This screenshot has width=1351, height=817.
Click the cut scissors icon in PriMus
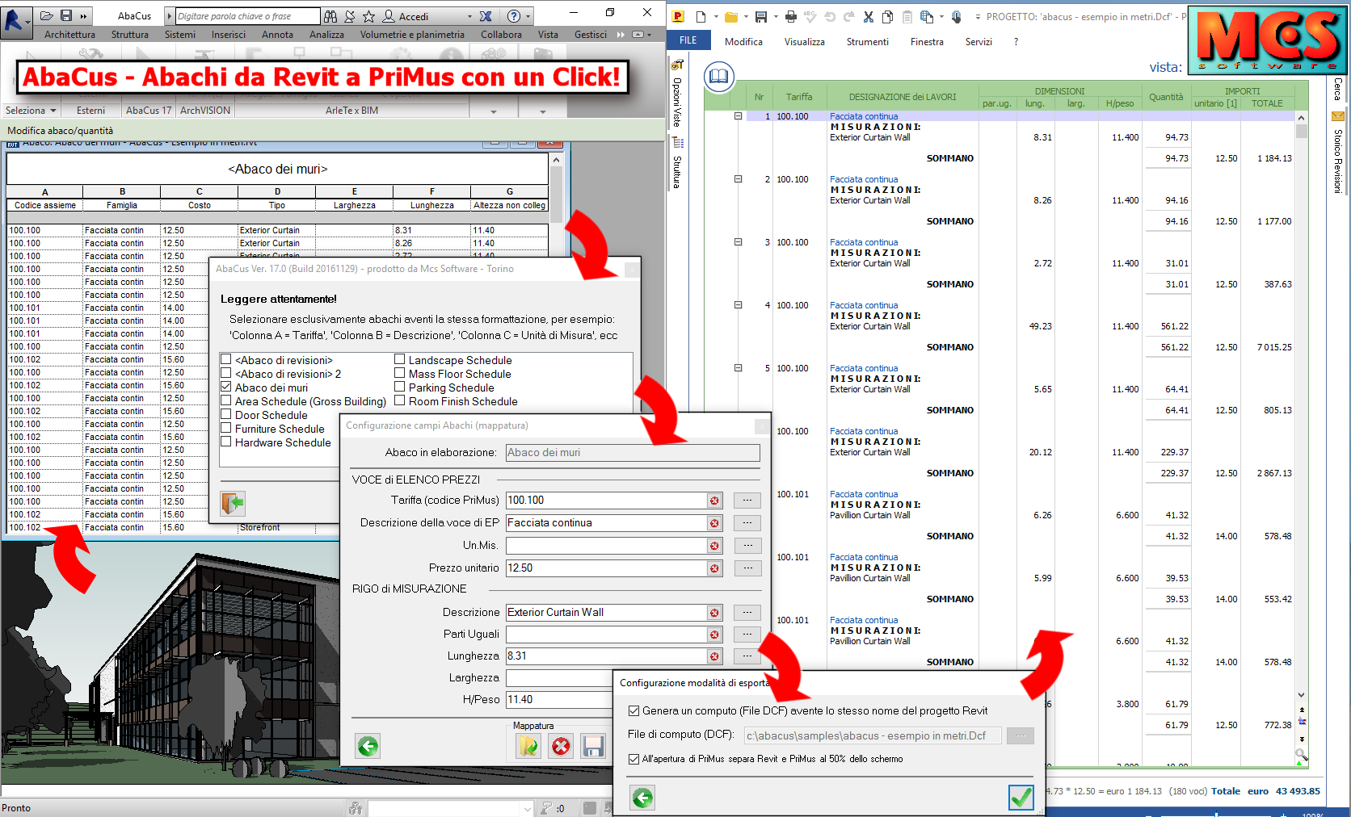[869, 16]
